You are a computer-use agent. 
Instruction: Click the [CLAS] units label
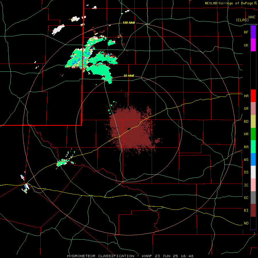(242, 20)
